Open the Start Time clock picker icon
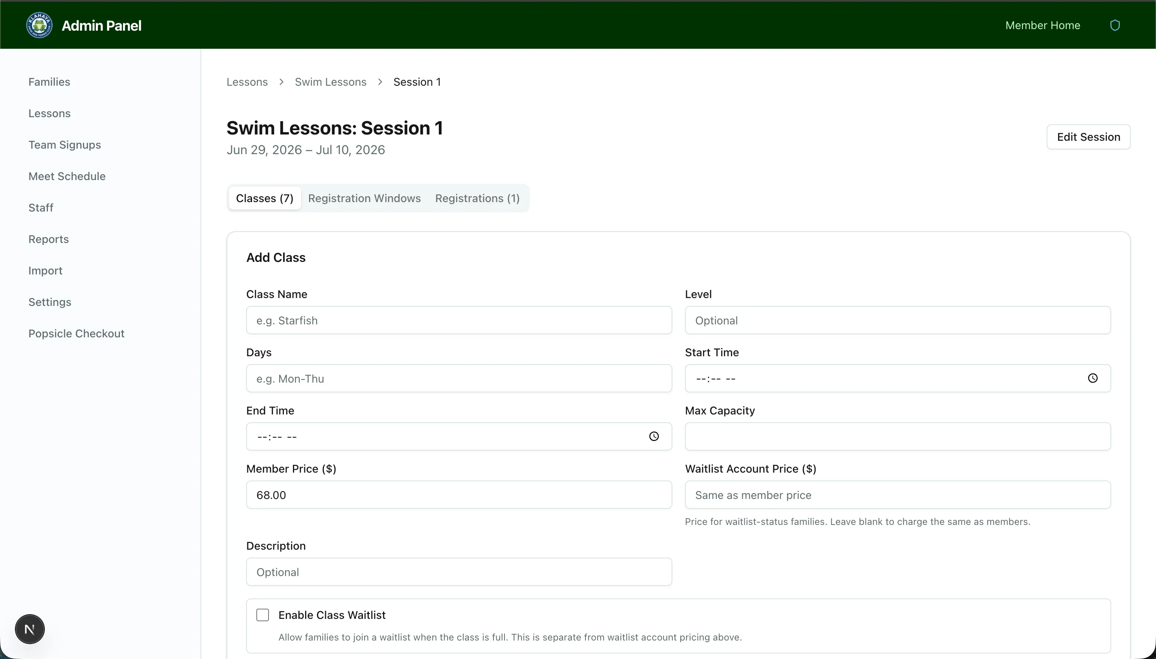The height and width of the screenshot is (659, 1156). 1093,378
